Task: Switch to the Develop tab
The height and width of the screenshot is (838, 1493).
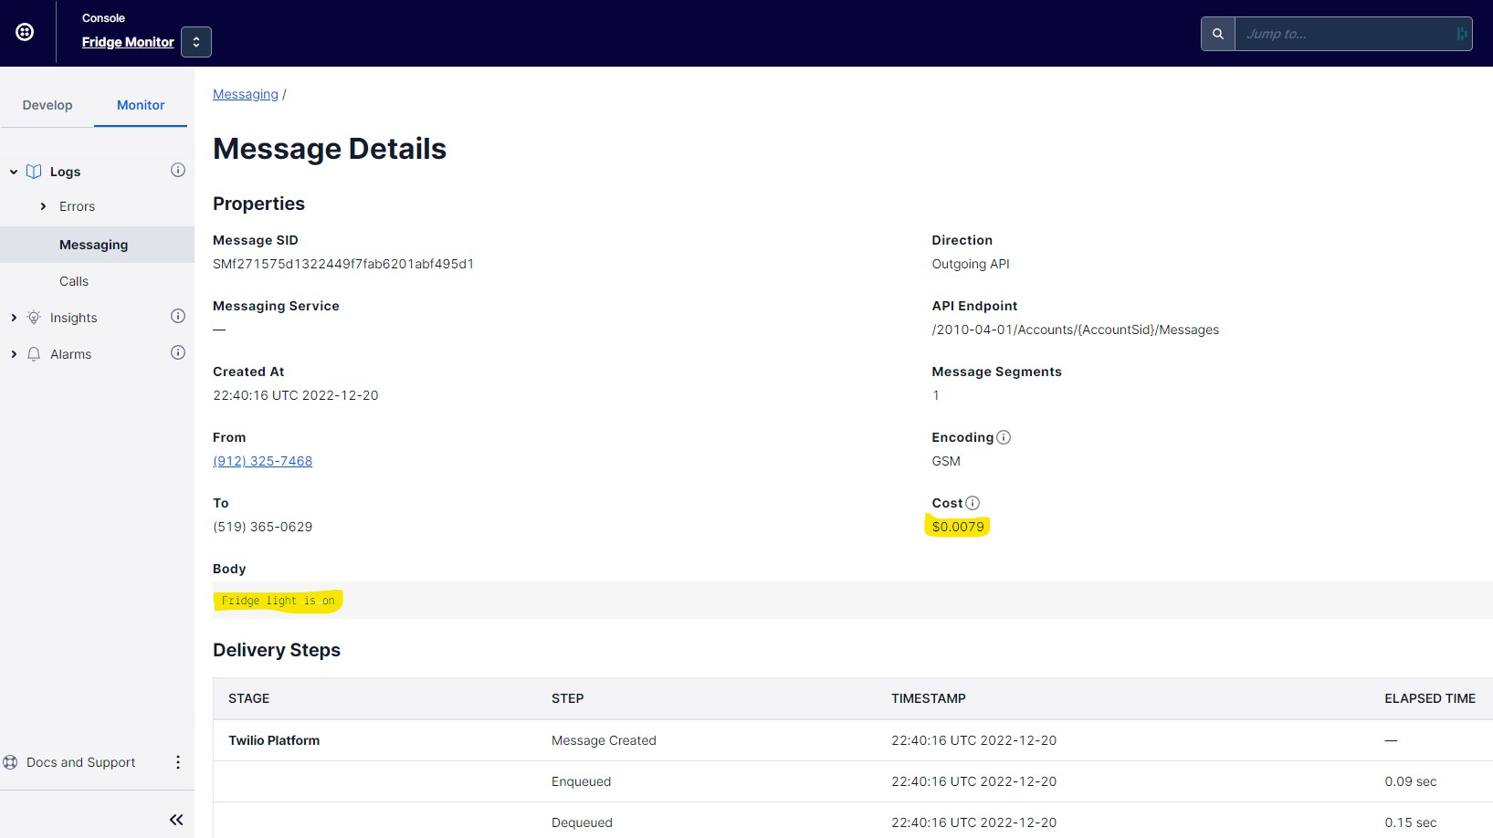Action: coord(47,105)
